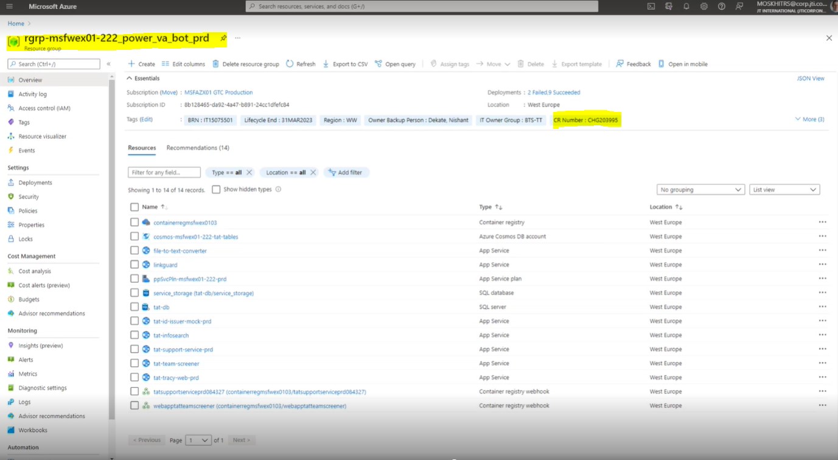Open Activity log in the sidebar
Viewport: 838px width, 460px height.
pos(33,94)
